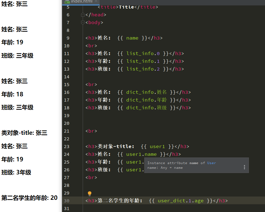Collapse the body section fold marker on line 7

point(83,22)
